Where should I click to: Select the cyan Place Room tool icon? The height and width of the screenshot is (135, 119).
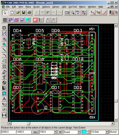point(4,93)
